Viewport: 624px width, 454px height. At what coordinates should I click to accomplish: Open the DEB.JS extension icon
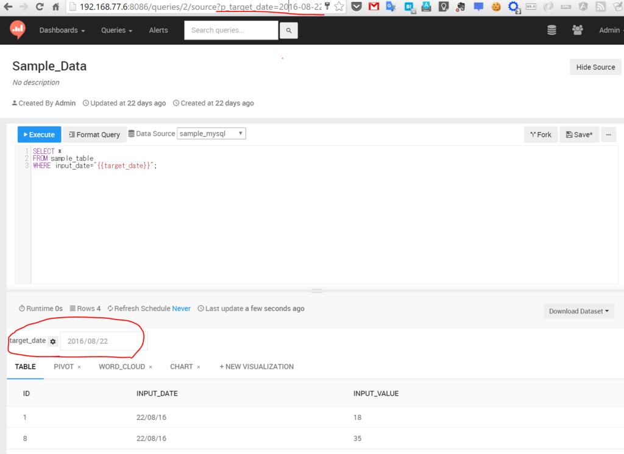tap(531, 6)
